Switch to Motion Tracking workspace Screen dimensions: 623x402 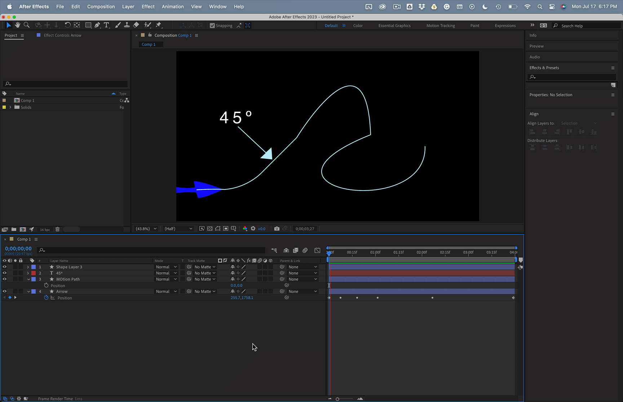(441, 26)
